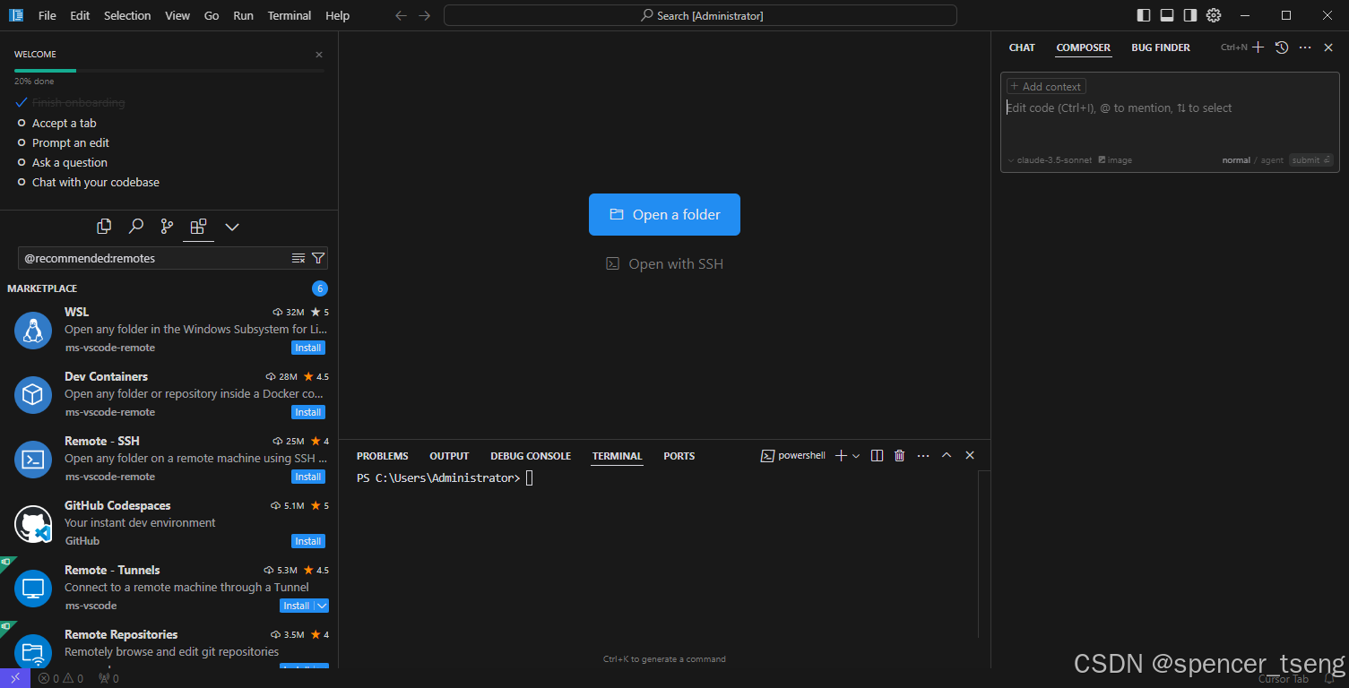Open composer more actions ellipsis
1349x688 pixels.
pos(1305,47)
